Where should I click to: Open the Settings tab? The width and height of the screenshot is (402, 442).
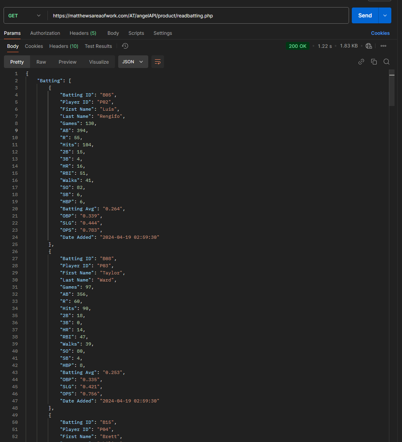[x=163, y=33]
